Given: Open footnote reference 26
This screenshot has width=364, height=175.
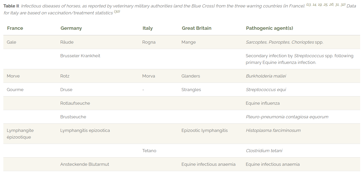Looking at the screenshot, I should click(x=332, y=5).
